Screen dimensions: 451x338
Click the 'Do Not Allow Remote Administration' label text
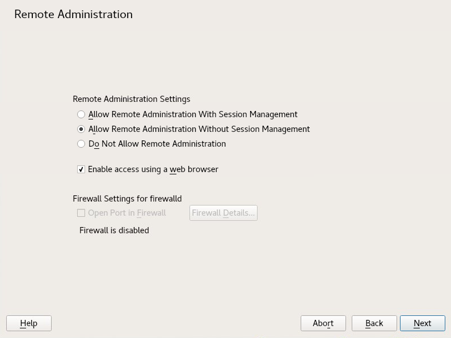(x=157, y=144)
